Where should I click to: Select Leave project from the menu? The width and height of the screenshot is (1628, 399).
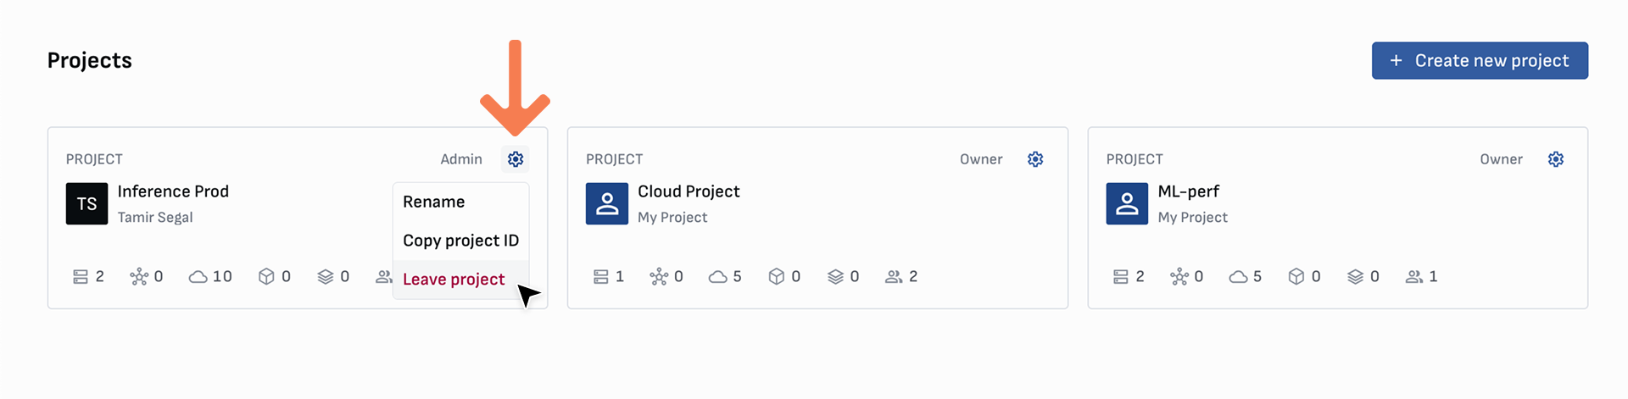[454, 280]
